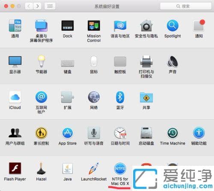
Task: Close the 系统偏好设置 window
Action: point(6,6)
